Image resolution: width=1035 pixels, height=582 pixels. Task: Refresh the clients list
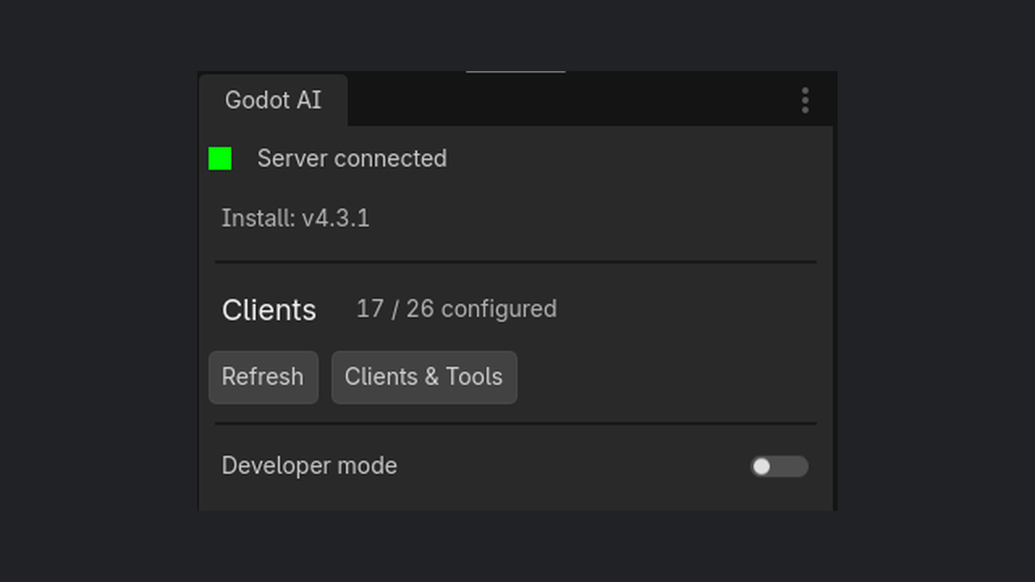coord(263,377)
